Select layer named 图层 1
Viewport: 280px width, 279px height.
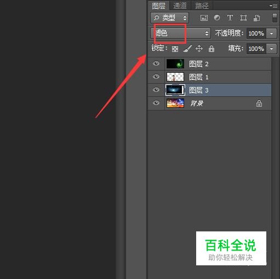coord(199,77)
